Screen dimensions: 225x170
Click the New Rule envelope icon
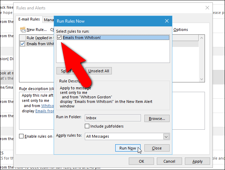pos(23,30)
